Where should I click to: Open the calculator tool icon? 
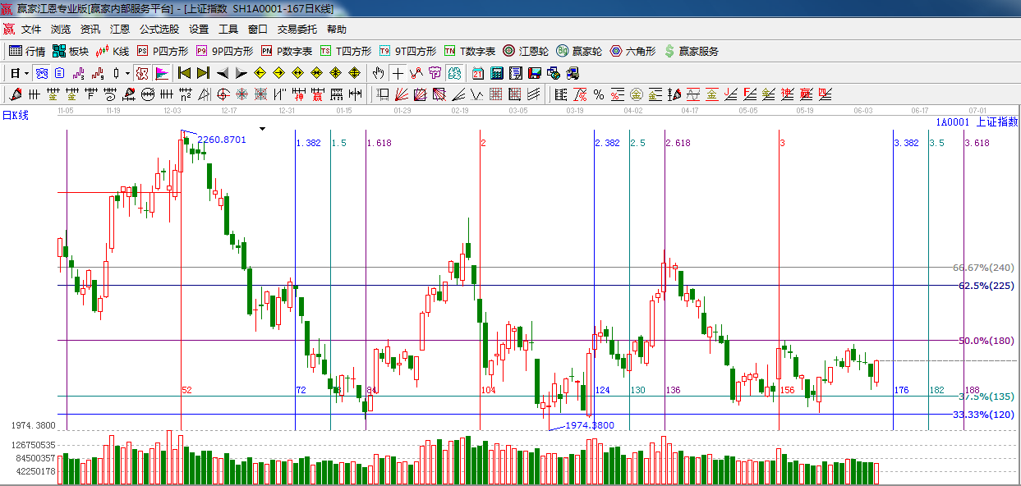497,73
